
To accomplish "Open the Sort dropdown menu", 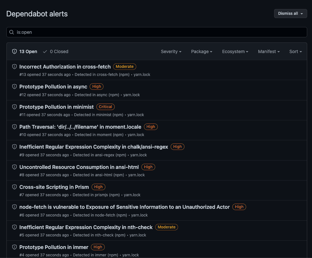I will click(x=295, y=51).
